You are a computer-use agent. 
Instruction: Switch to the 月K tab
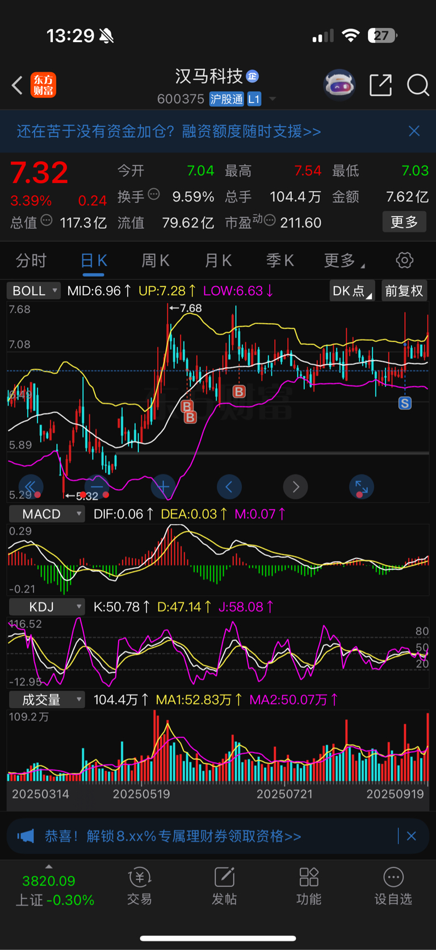click(x=218, y=261)
